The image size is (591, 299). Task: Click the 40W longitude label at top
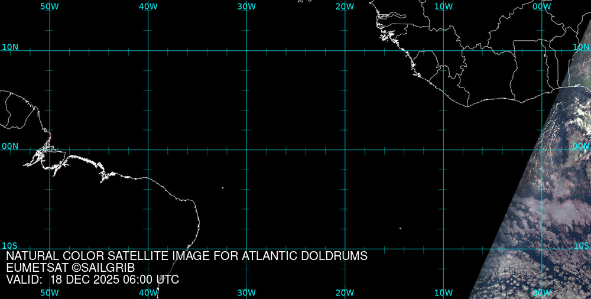click(148, 6)
